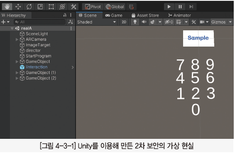Toggle scene grid visibility

coord(179,22)
